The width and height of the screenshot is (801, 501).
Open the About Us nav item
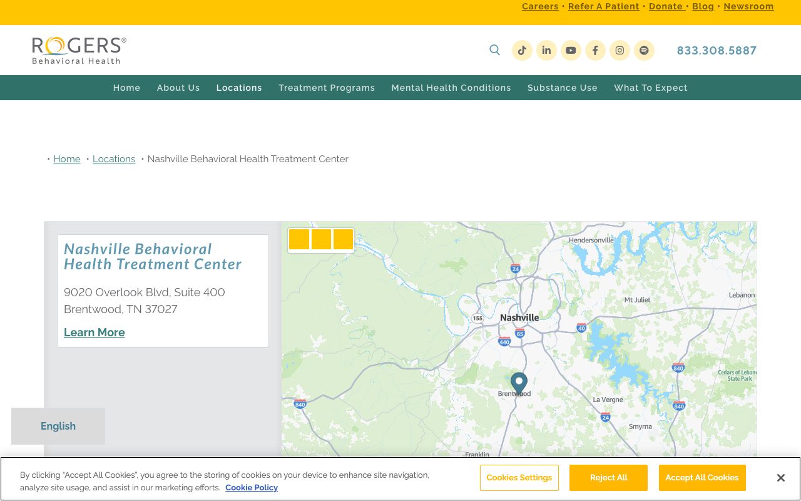coord(178,88)
